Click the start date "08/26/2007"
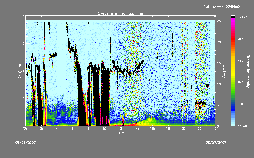The height and width of the screenshot is (158, 254). click(25, 143)
